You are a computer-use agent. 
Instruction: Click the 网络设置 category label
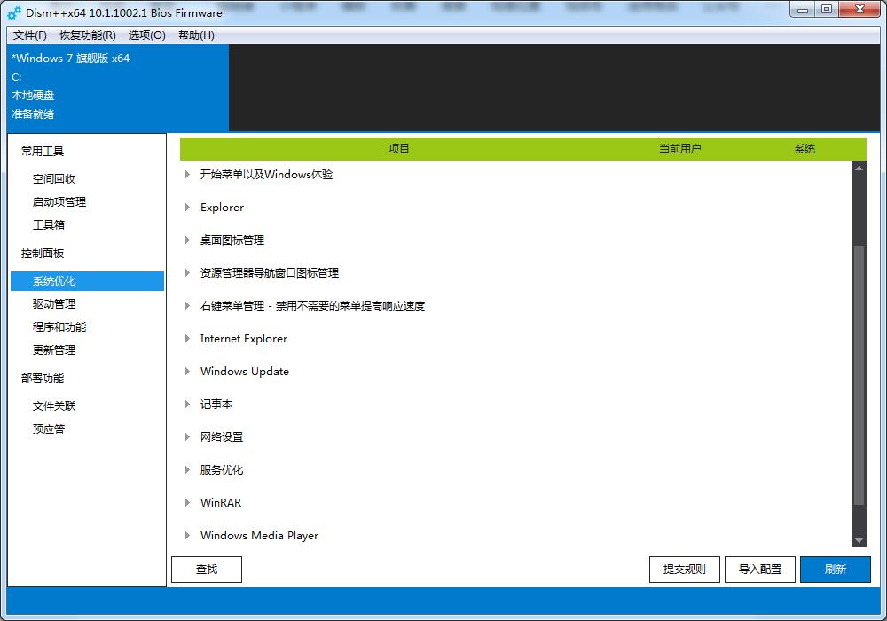point(221,436)
